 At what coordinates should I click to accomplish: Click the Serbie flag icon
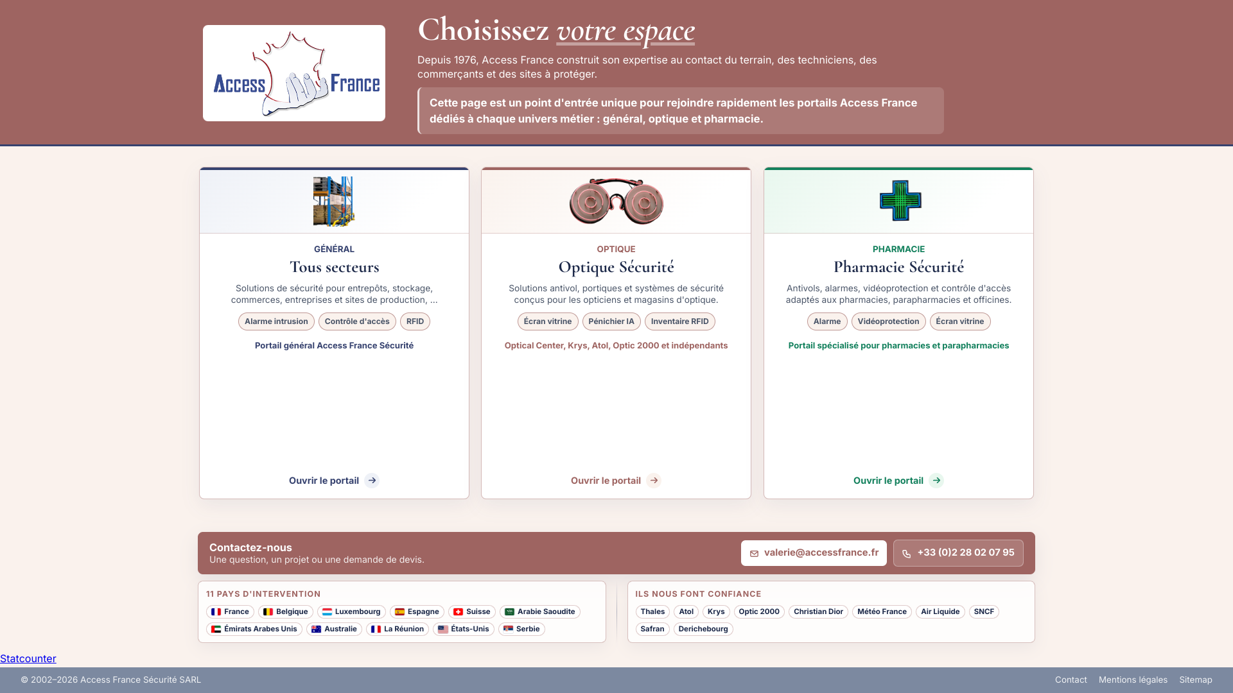point(509,629)
